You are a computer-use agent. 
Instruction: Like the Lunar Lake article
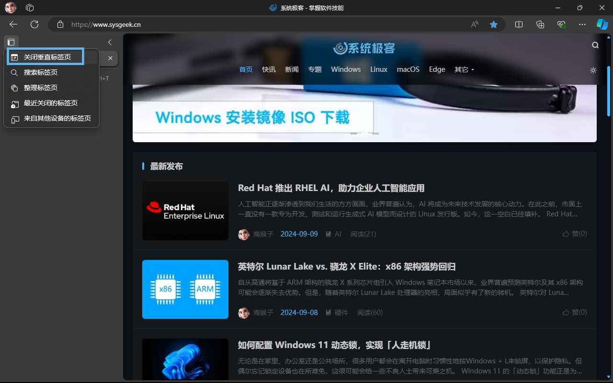coord(575,312)
